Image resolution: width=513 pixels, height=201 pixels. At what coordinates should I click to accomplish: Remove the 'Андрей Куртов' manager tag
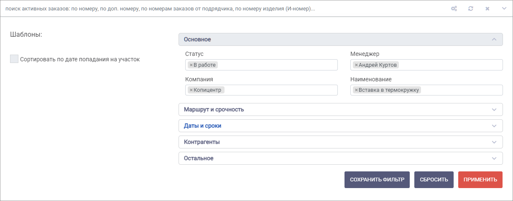tap(356, 65)
